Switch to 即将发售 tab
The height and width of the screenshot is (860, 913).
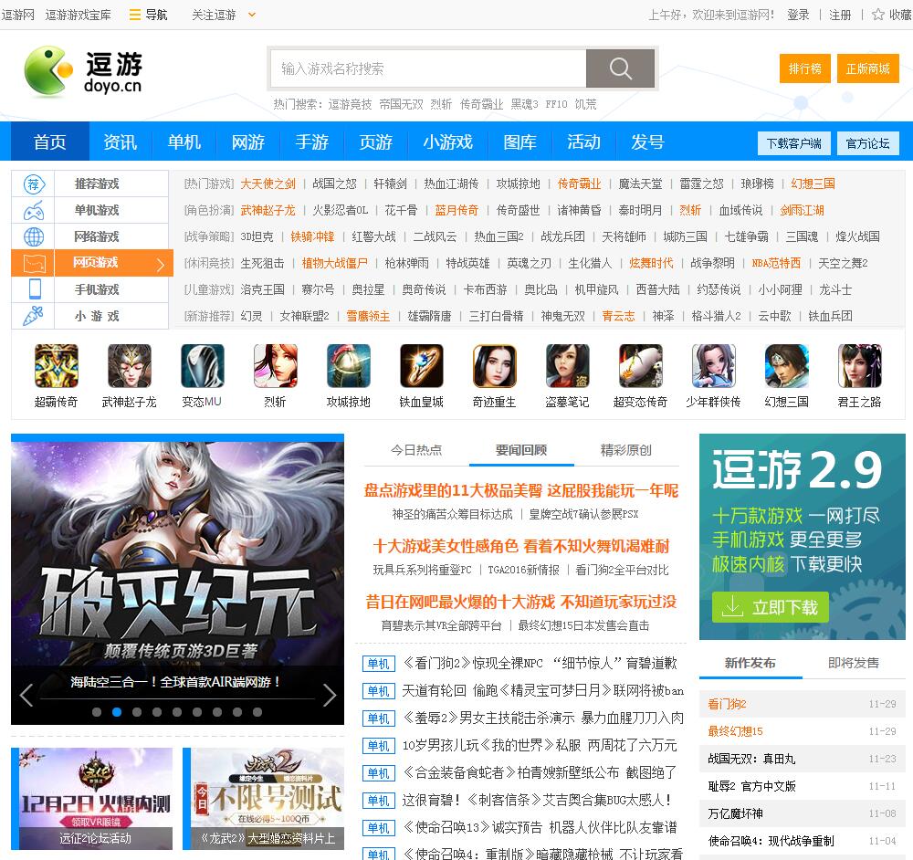coord(854,663)
